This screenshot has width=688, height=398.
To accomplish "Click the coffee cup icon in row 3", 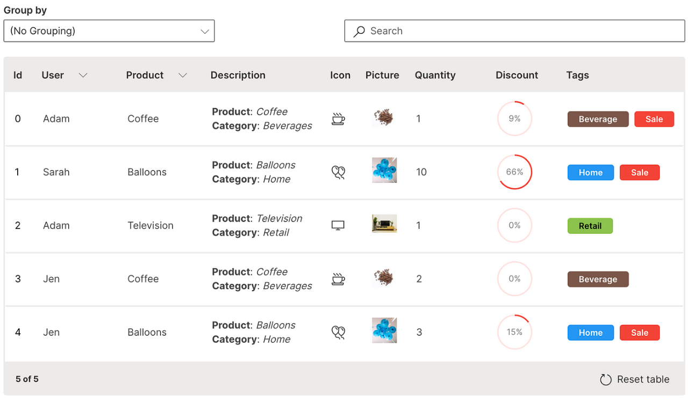I will tap(338, 279).
